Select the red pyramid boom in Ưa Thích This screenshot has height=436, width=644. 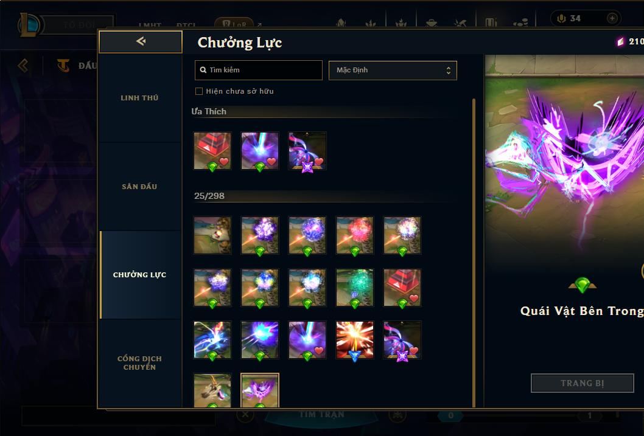click(212, 151)
